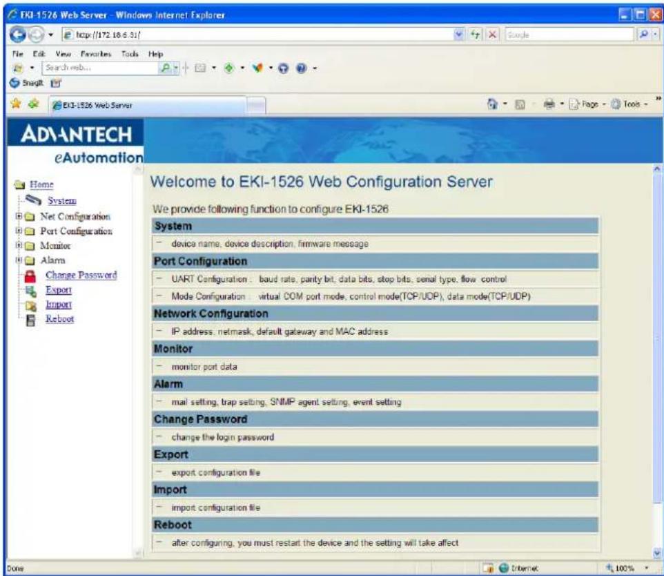
Task: Click the Snagit window icon next to Snagit
Action: 56,83
